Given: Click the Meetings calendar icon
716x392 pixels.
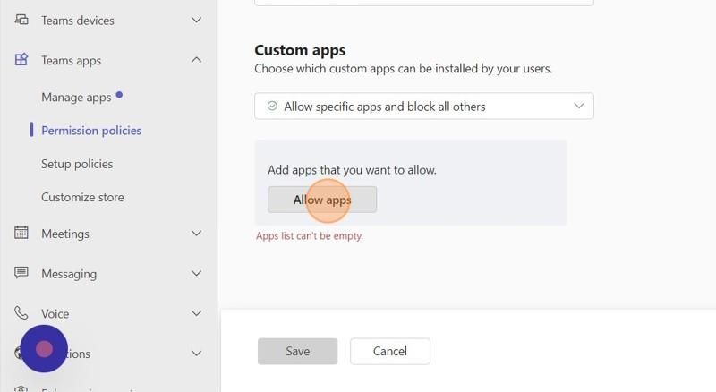Looking at the screenshot, I should tap(21, 233).
